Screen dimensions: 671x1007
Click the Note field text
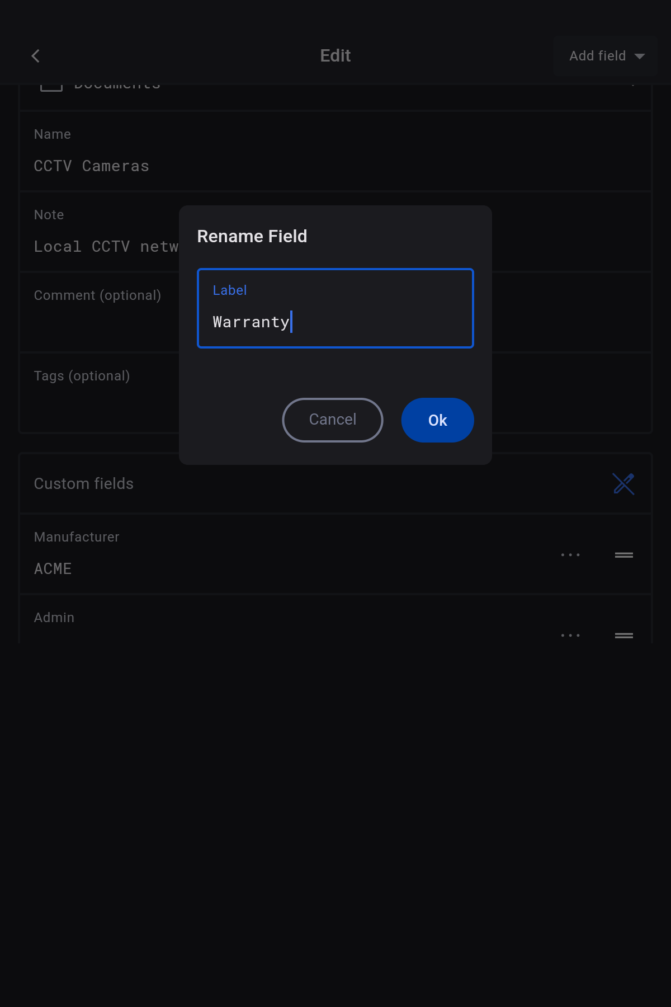(x=106, y=247)
